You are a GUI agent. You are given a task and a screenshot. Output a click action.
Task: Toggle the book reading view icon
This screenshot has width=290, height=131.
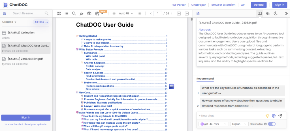259,13
